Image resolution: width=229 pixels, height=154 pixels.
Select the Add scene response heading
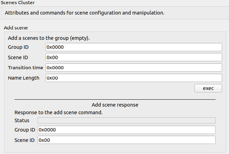point(115,105)
